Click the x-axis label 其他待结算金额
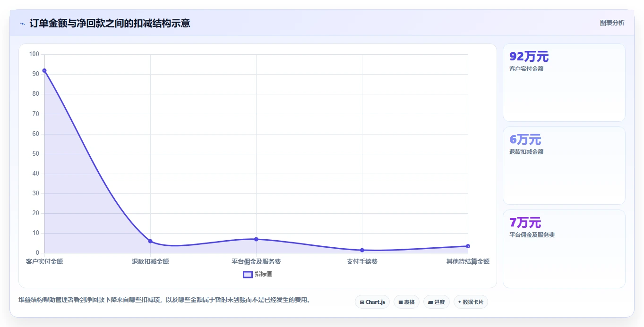The height and width of the screenshot is (327, 644). [x=468, y=261]
